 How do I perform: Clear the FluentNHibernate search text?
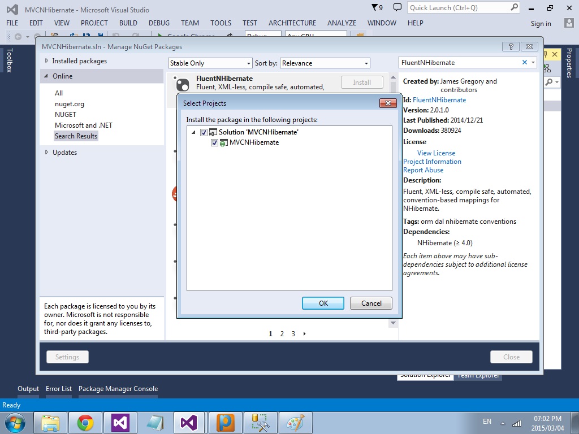click(x=524, y=62)
